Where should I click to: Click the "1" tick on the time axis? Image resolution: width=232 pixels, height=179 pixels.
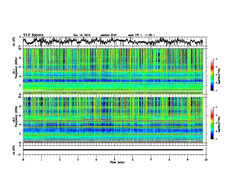[41, 160]
